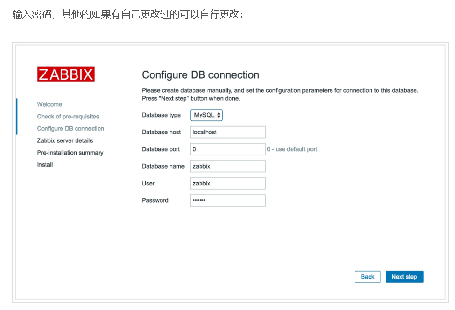
Task: Click the User label
Action: click(x=148, y=183)
